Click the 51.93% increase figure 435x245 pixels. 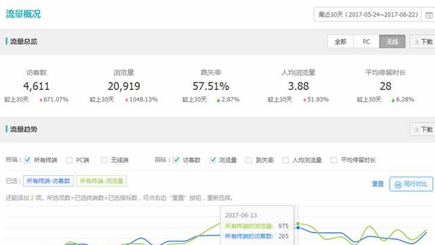coord(318,99)
